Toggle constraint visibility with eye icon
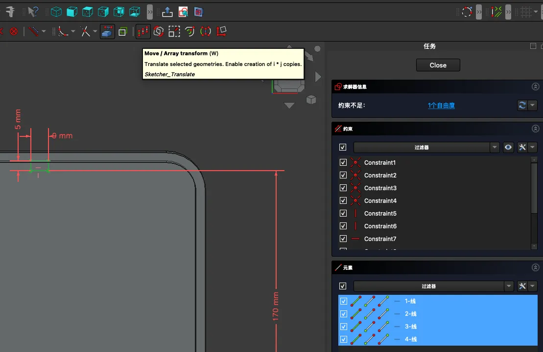543x352 pixels. [x=508, y=147]
